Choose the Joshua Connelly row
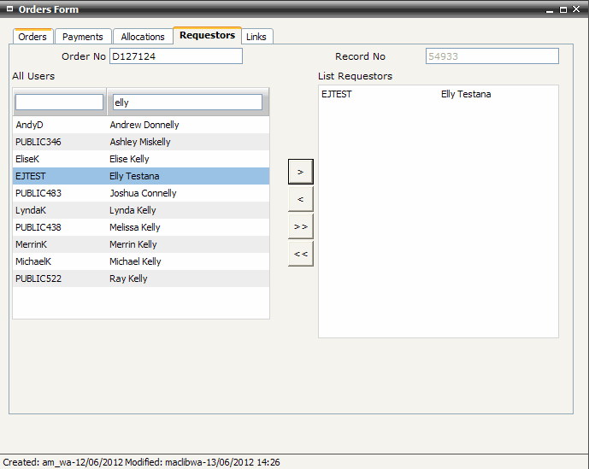The height and width of the screenshot is (469, 589). (141, 193)
